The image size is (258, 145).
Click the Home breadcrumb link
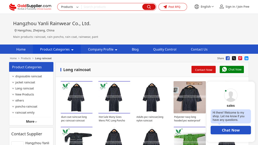click(13, 58)
